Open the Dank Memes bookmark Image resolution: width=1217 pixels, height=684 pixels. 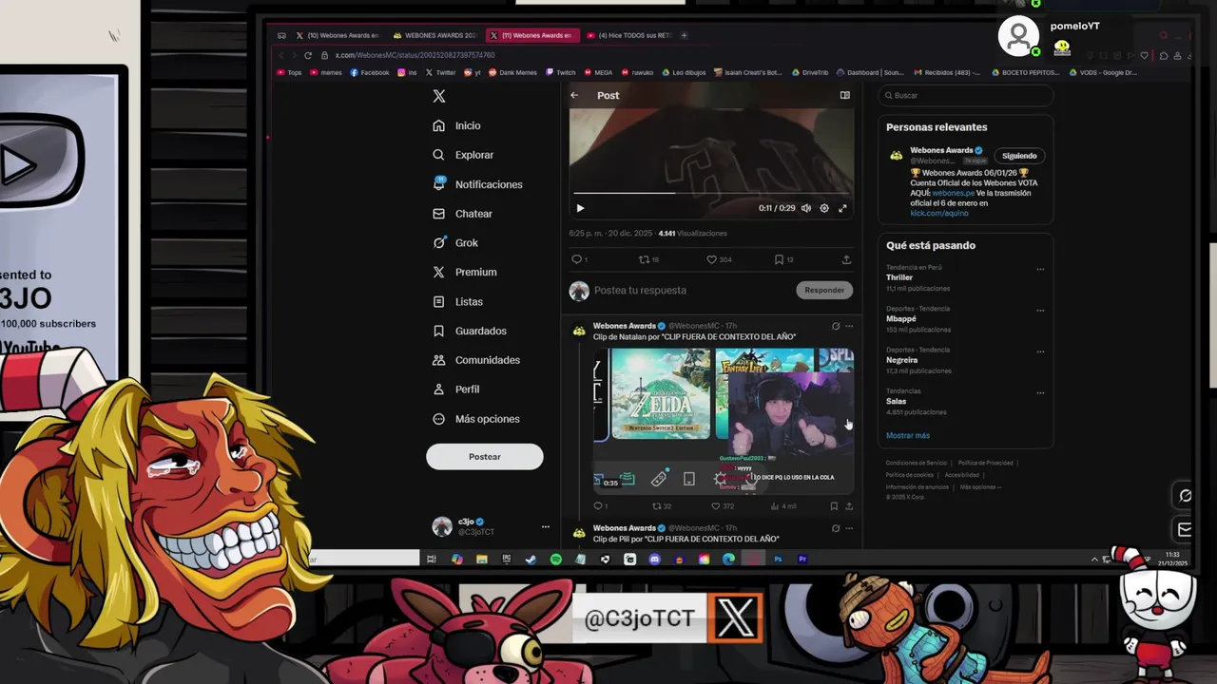pos(513,72)
